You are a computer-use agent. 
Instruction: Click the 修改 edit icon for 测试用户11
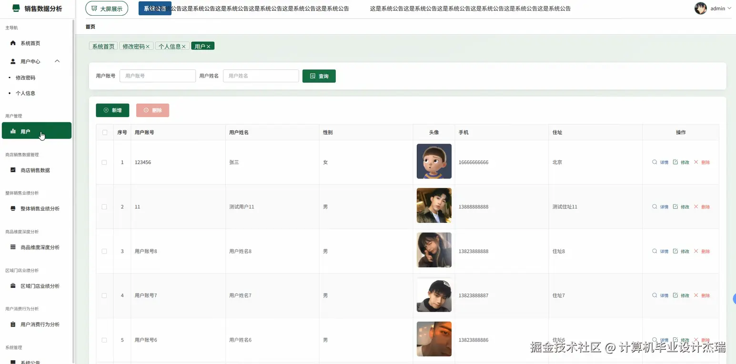(x=675, y=207)
